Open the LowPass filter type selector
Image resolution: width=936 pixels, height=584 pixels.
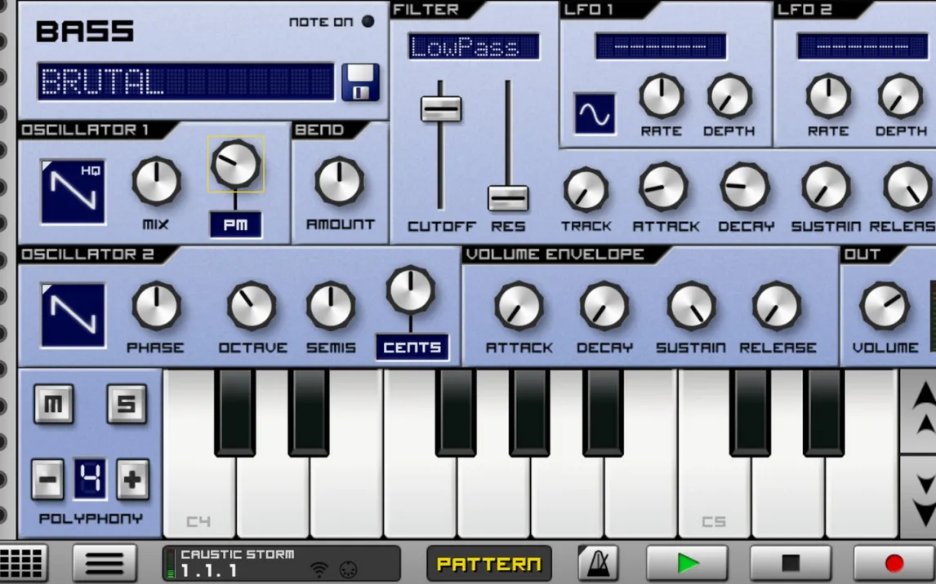[x=474, y=47]
